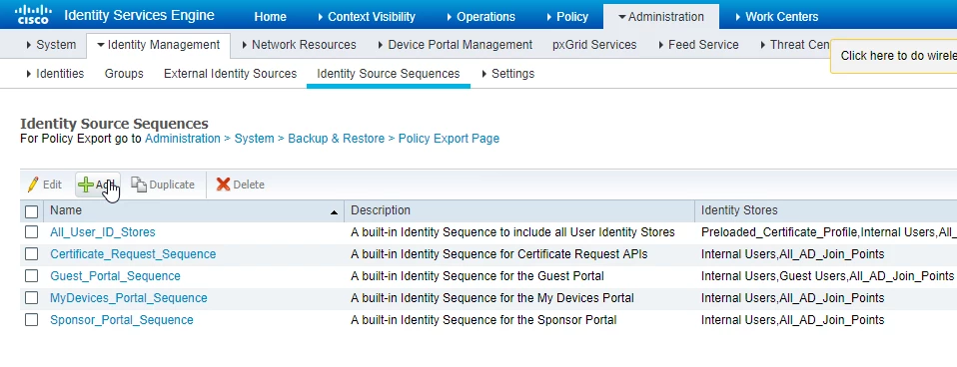This screenshot has width=957, height=367.
Task: Click description for Certificate Request APIs
Action: tap(499, 253)
